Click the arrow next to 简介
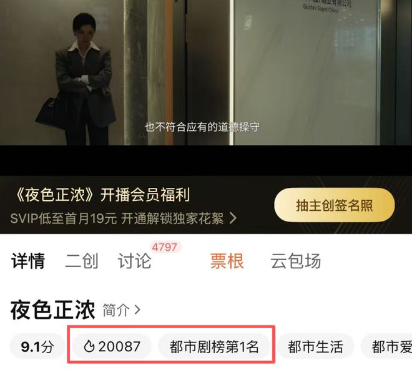Image resolution: width=412 pixels, height=370 pixels. (137, 310)
